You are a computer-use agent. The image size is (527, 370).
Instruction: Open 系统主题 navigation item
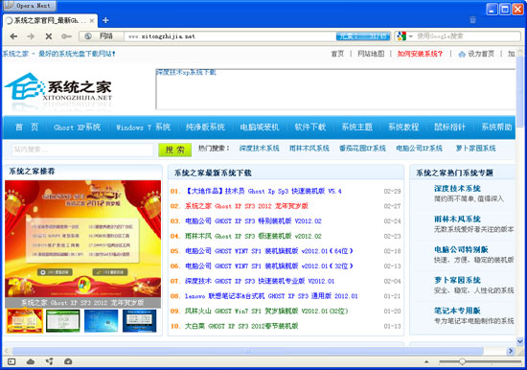pos(357,127)
